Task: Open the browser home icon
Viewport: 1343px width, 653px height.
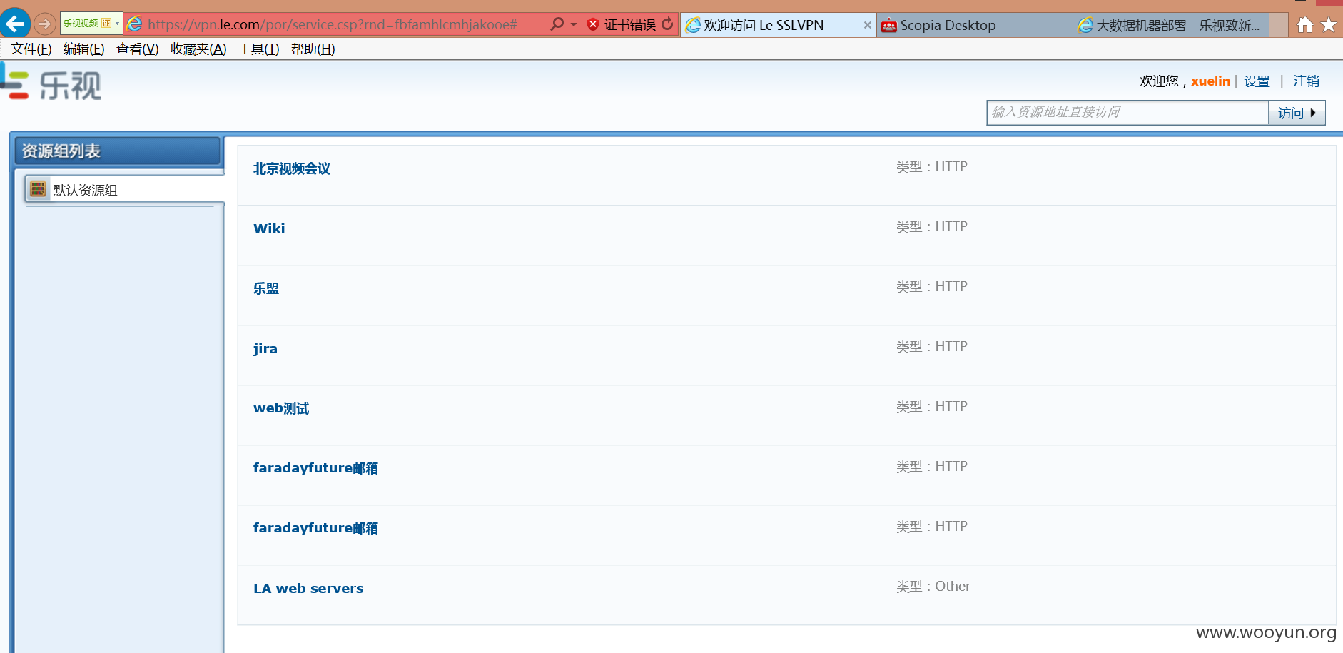Action: 1305,25
